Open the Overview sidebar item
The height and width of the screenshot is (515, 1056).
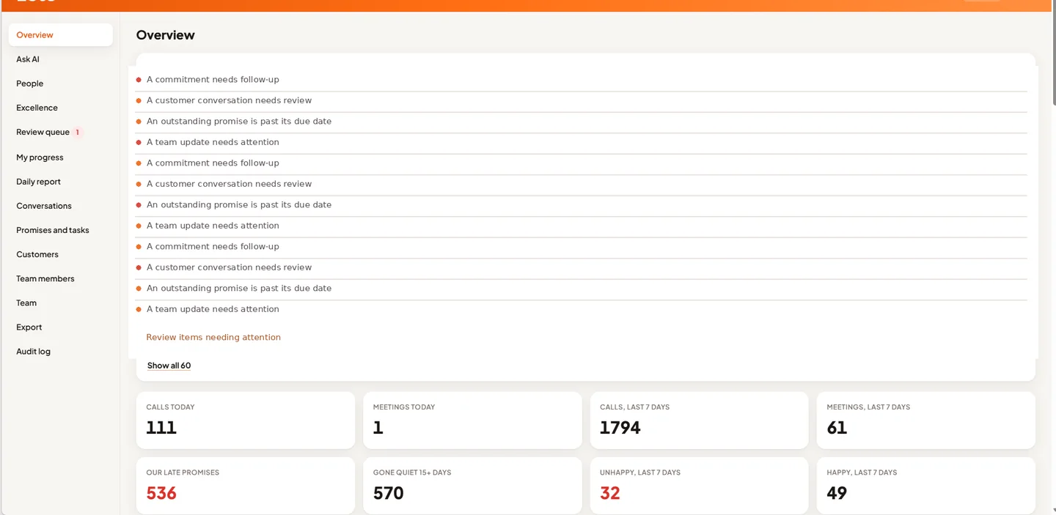tap(60, 34)
